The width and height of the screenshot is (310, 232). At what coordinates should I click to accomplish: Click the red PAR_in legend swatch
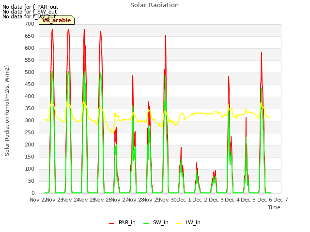(x=112, y=223)
